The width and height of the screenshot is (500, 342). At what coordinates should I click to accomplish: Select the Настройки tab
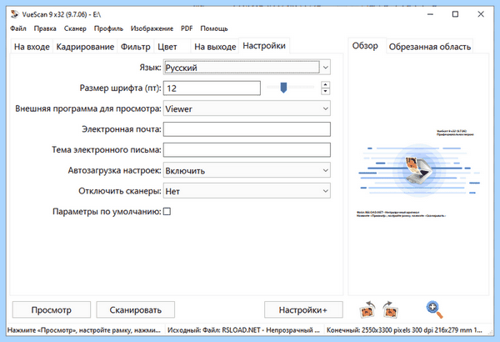[x=264, y=46]
